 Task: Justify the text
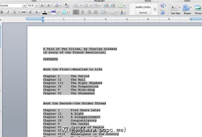pos(96,12)
